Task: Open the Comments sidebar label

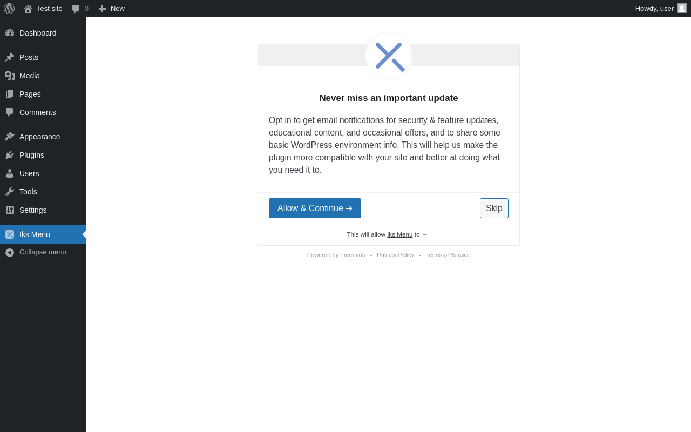Action: pos(38,112)
